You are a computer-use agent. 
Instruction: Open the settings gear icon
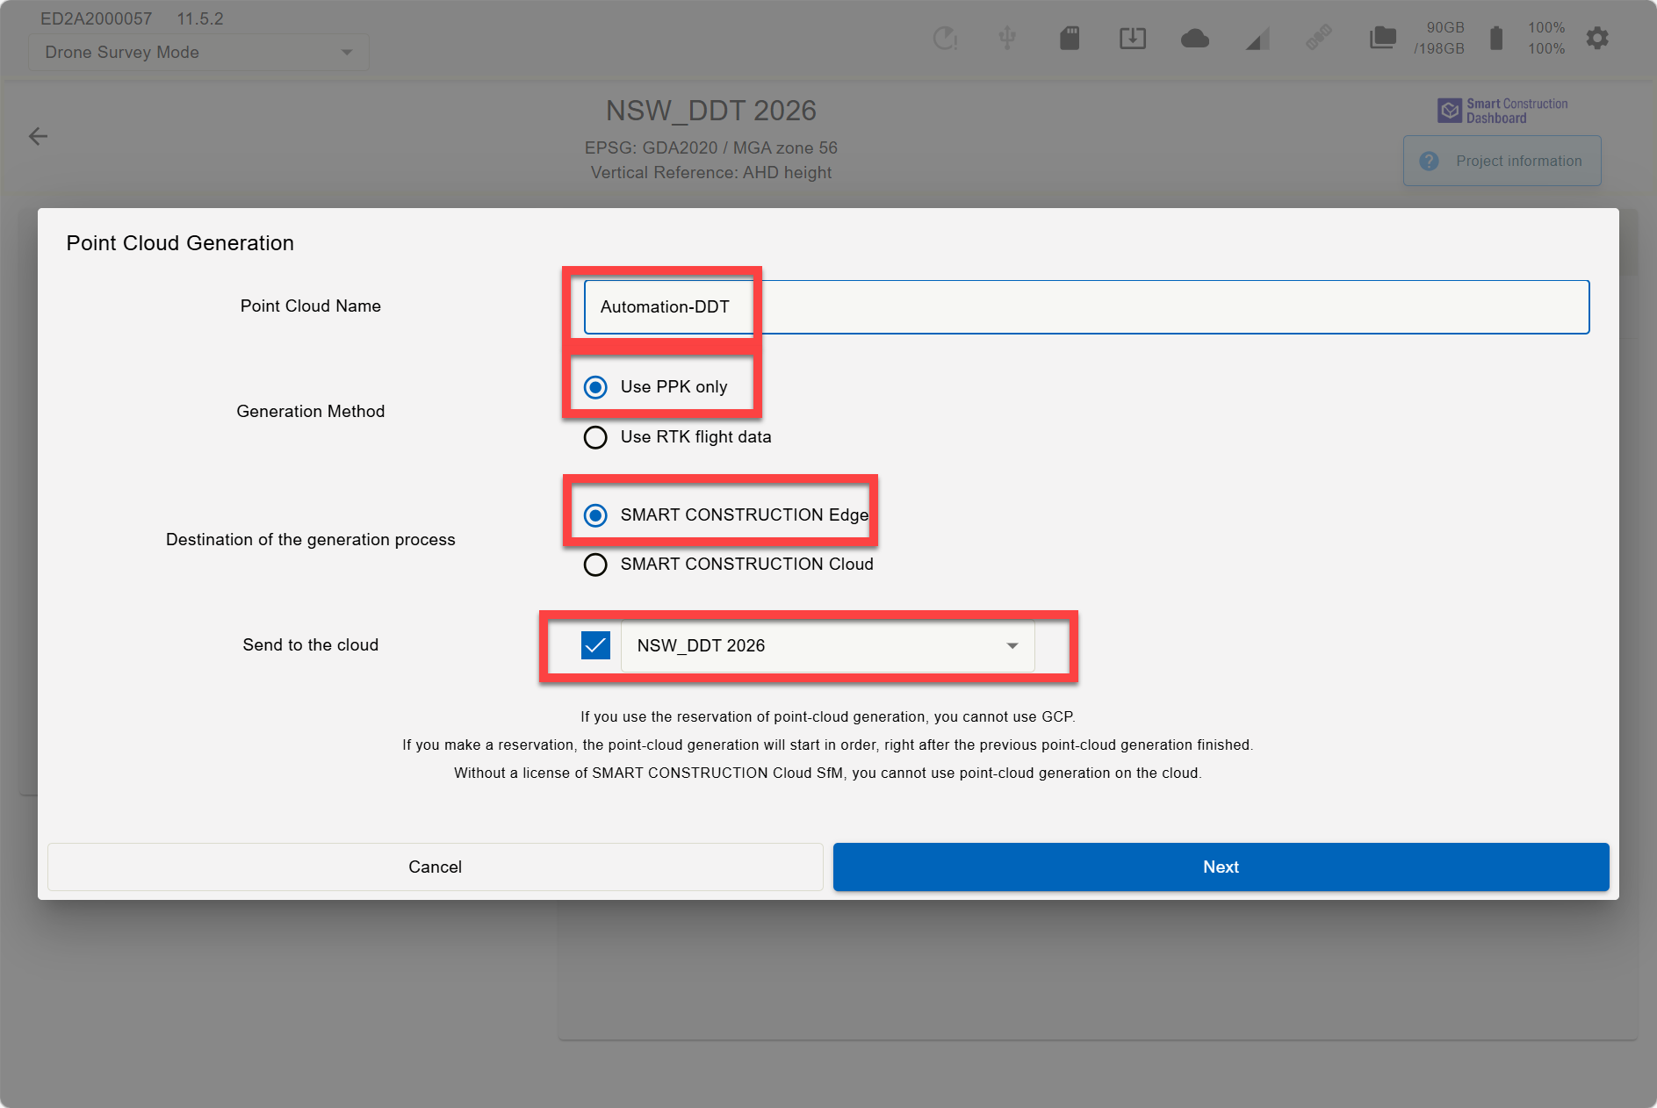(x=1597, y=38)
